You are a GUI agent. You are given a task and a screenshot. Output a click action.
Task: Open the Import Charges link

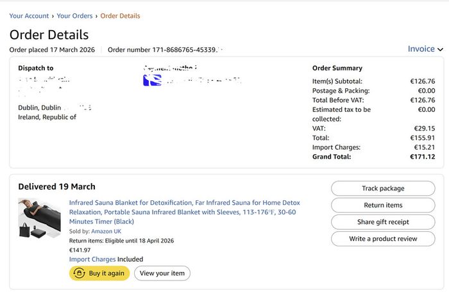coord(92,259)
